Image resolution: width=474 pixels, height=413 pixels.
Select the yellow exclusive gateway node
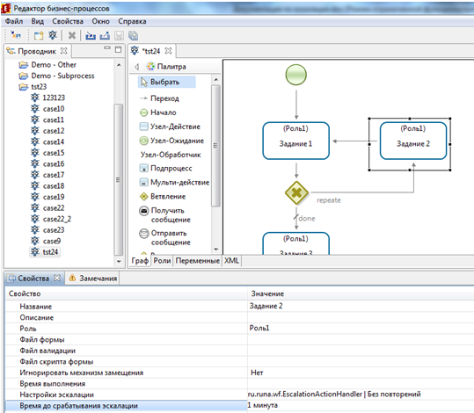296,192
